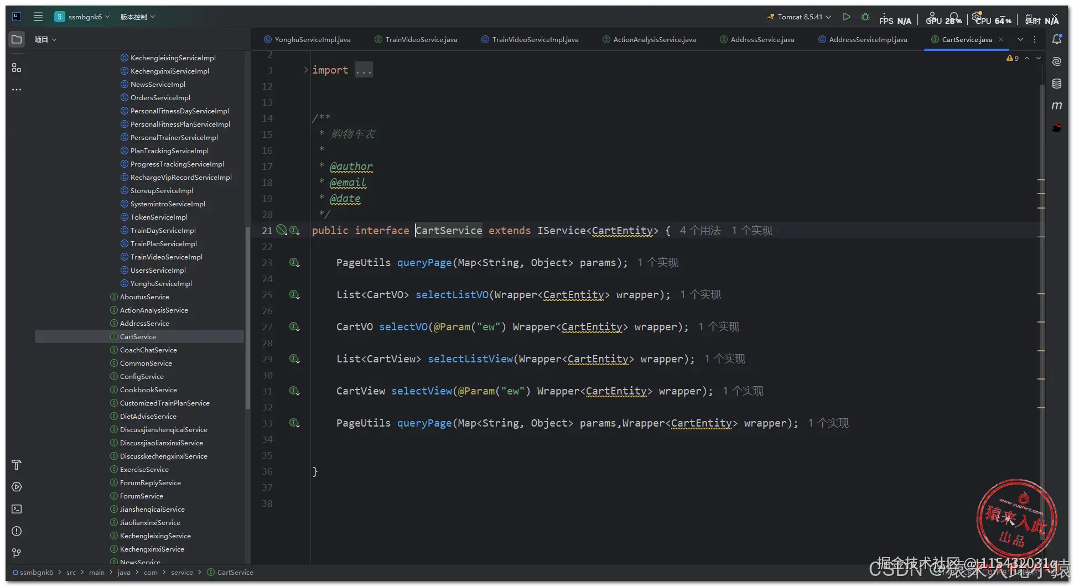The height and width of the screenshot is (587, 1074).
Task: Open the 1 个实现 hint on line 21
Action: click(751, 230)
